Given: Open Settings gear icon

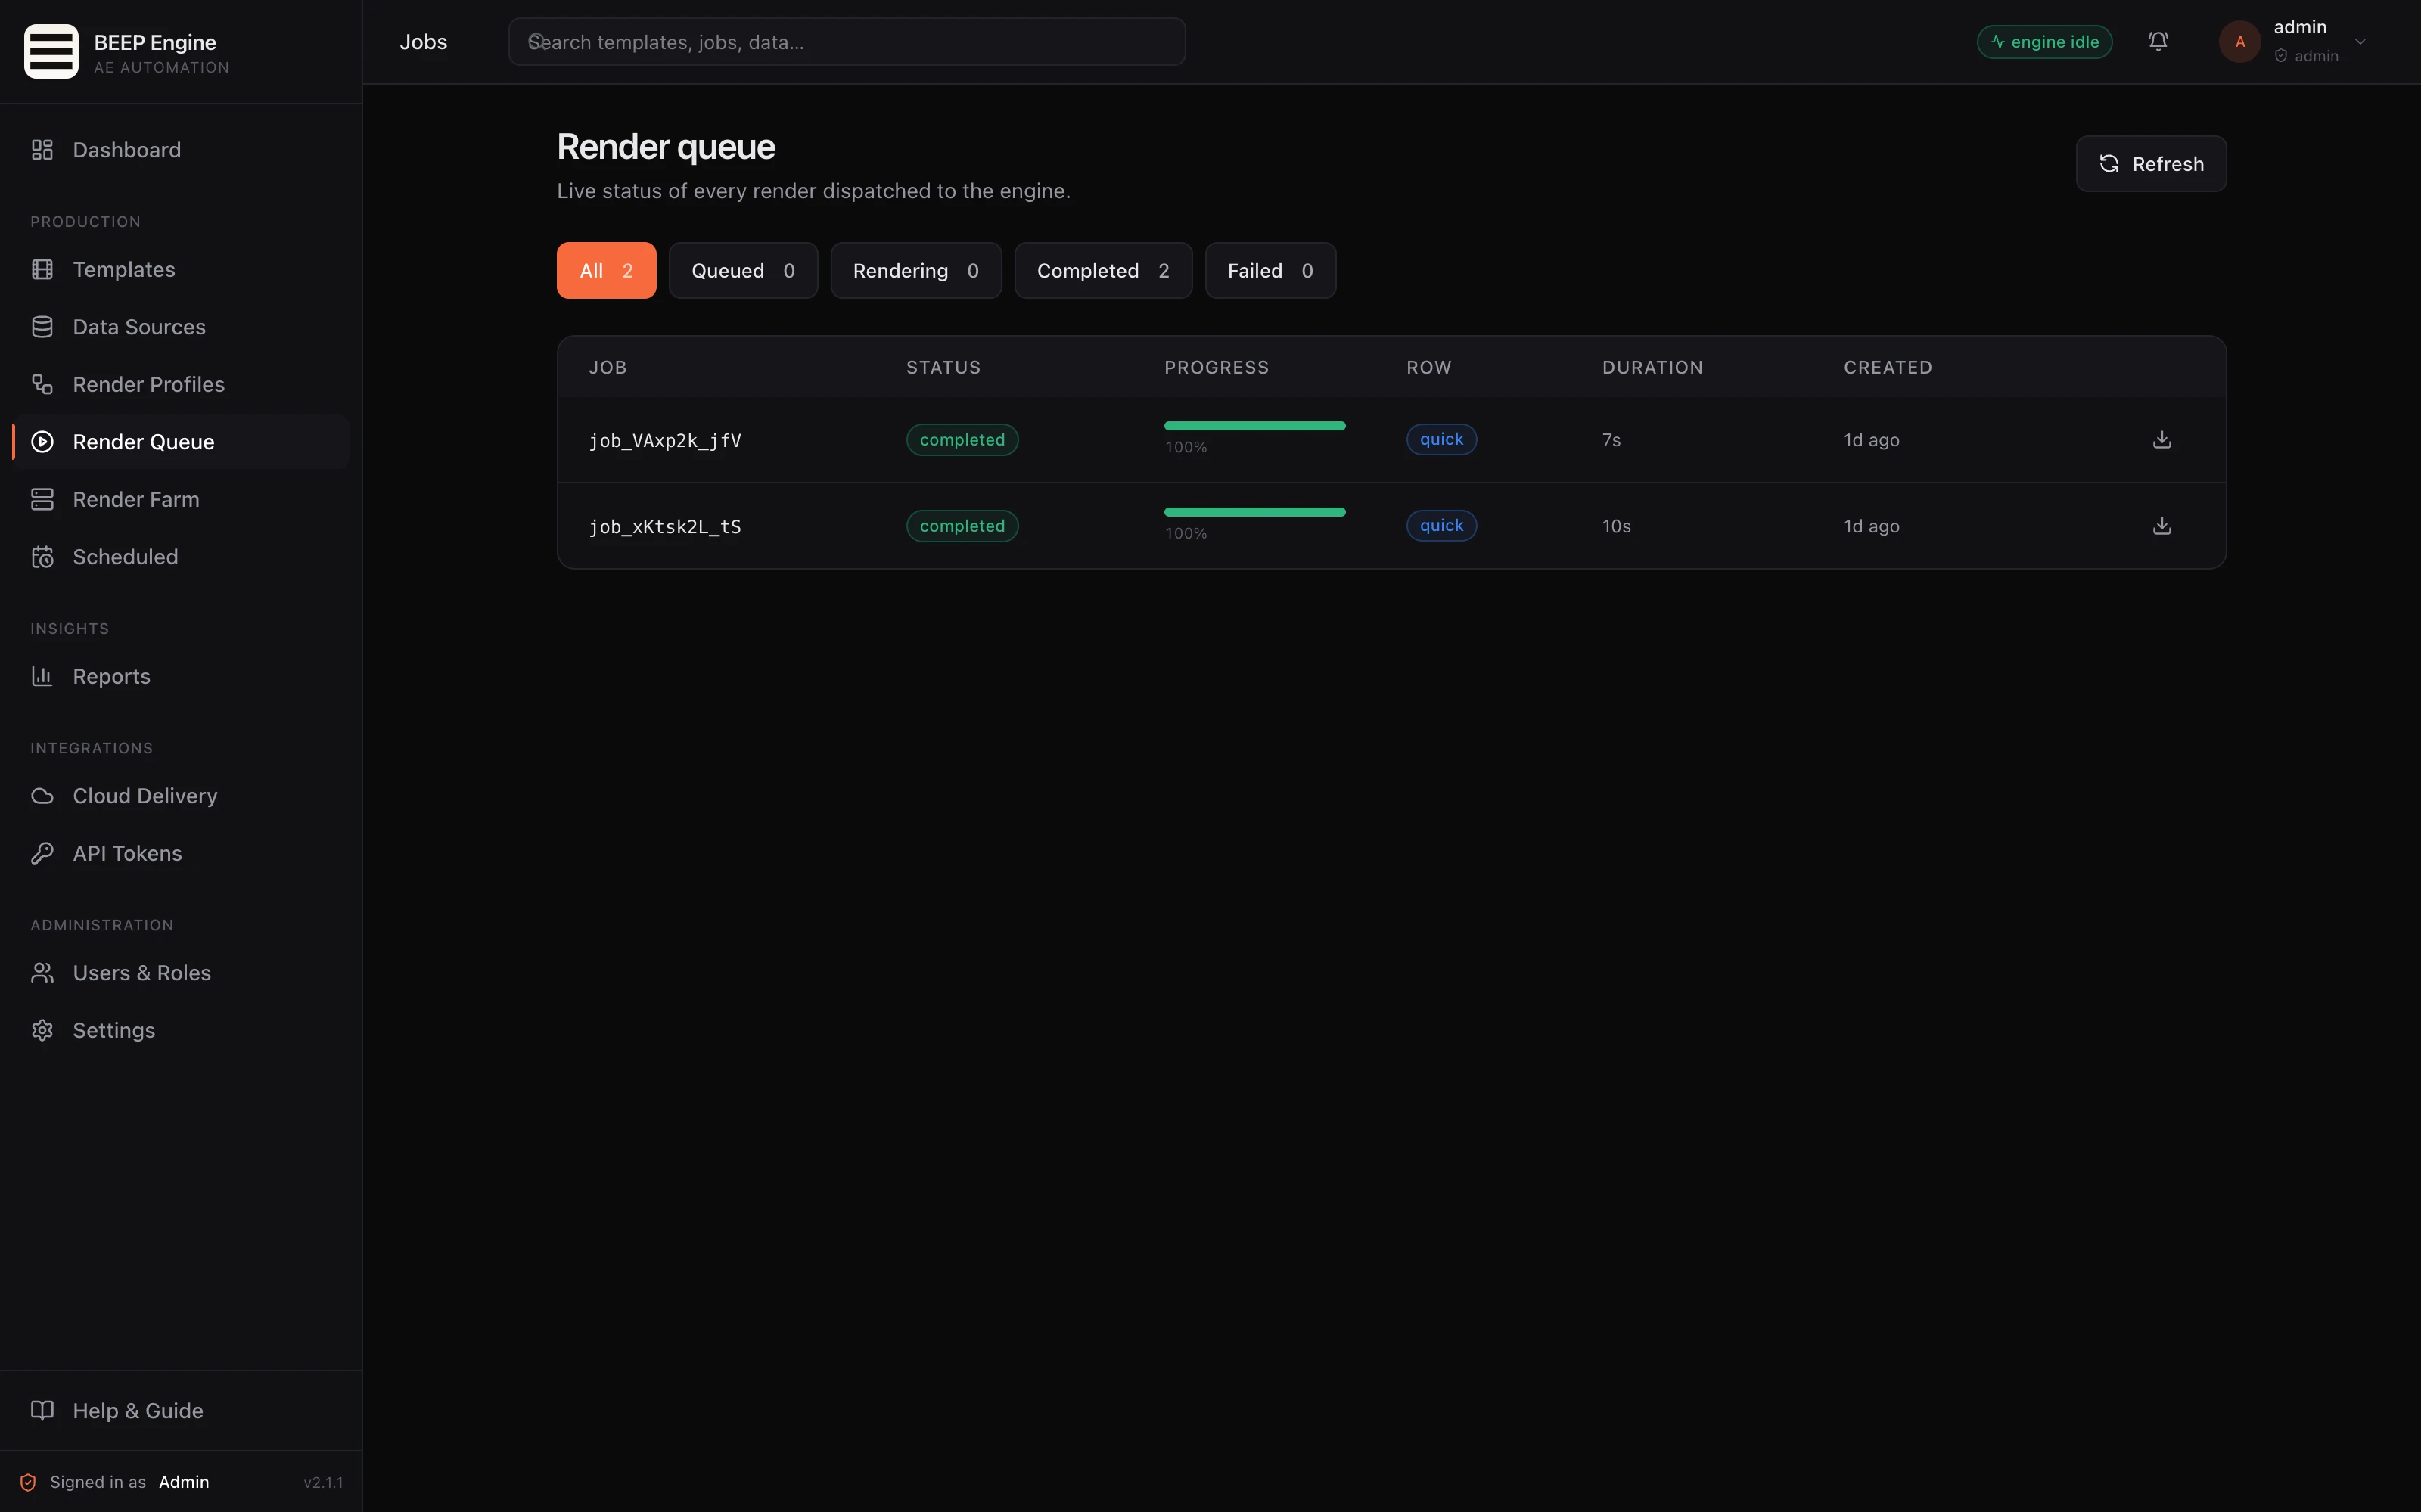Looking at the screenshot, I should (42, 1031).
